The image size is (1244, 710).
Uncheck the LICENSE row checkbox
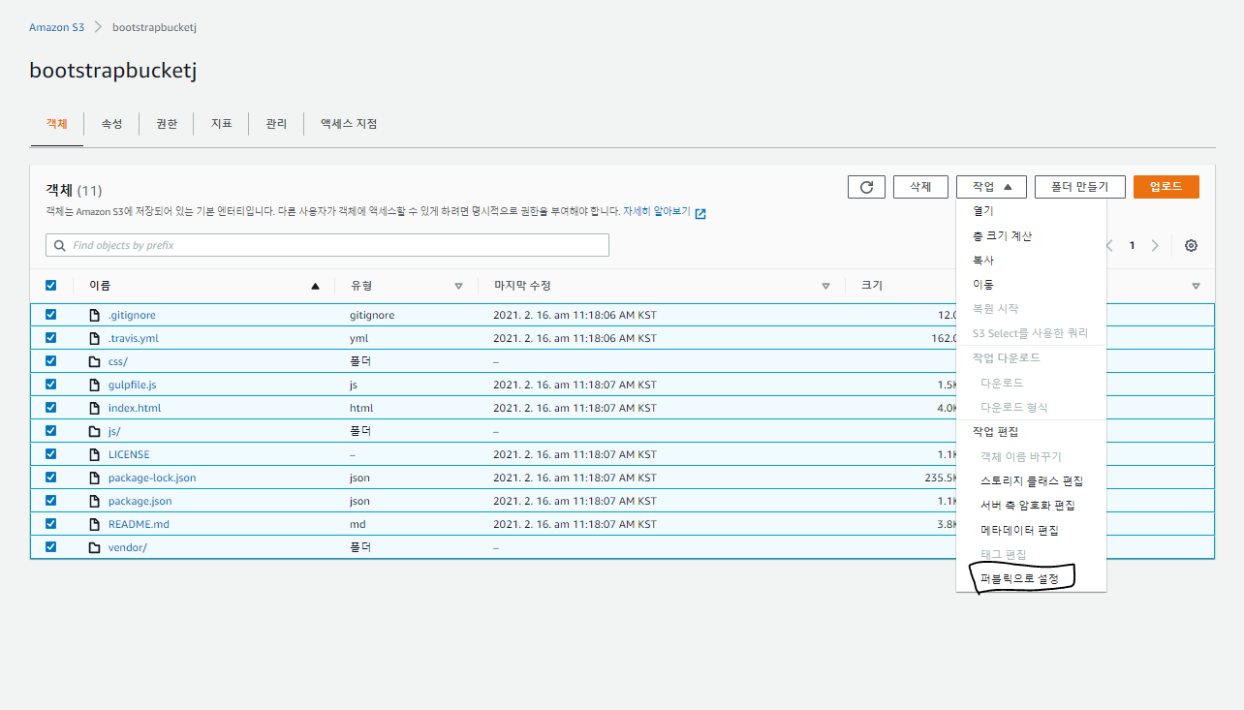[x=51, y=454]
